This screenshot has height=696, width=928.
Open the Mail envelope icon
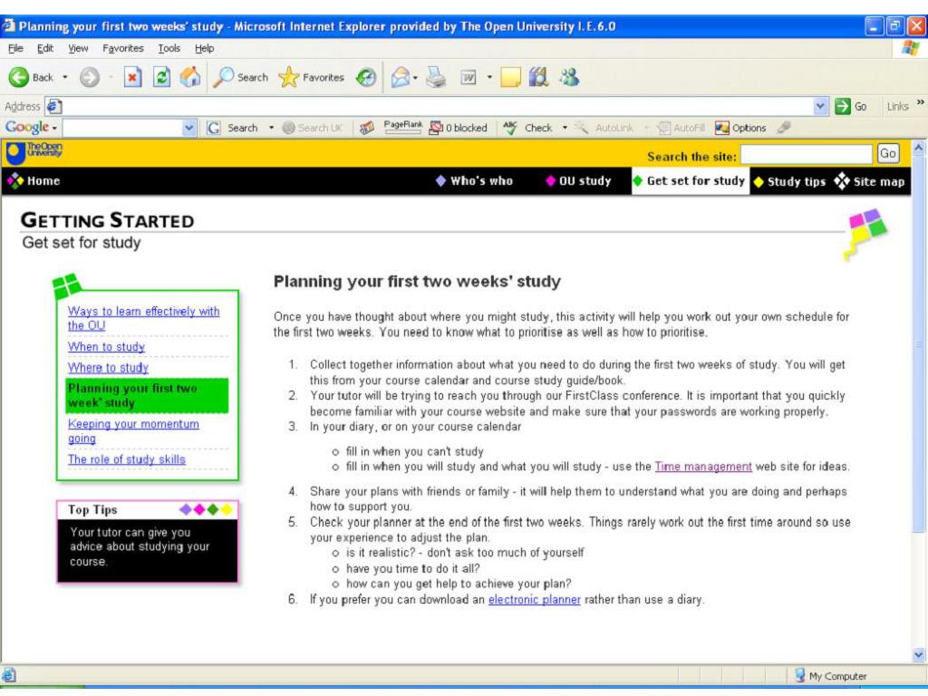tap(401, 77)
